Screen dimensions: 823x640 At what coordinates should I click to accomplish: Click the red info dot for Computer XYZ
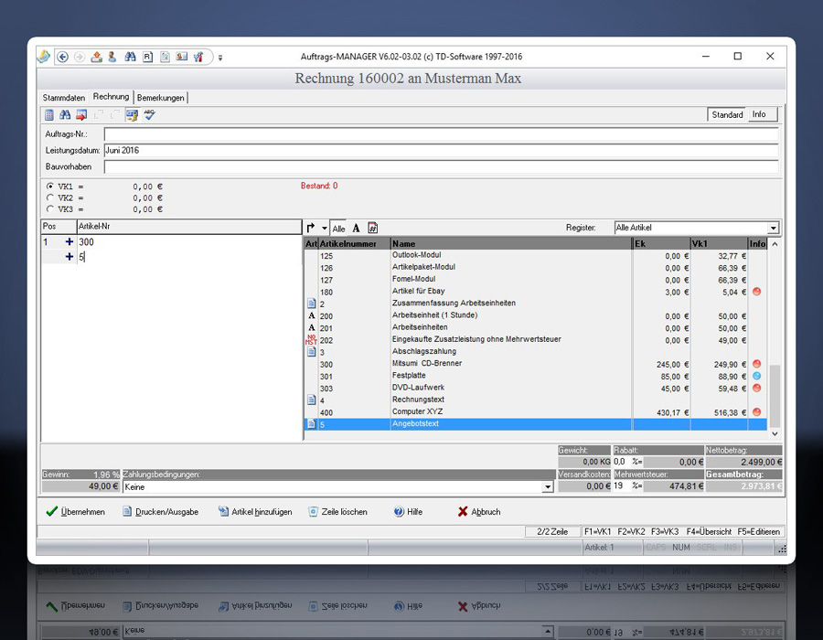coord(757,412)
